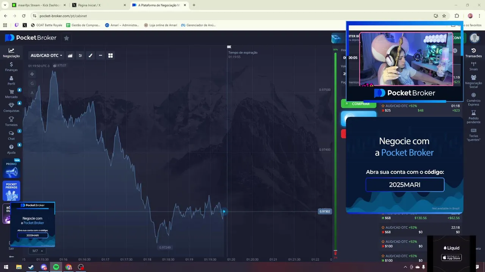485x272 pixels.
Task: Open Spotify from the taskbar
Action: pyautogui.click(x=56, y=267)
